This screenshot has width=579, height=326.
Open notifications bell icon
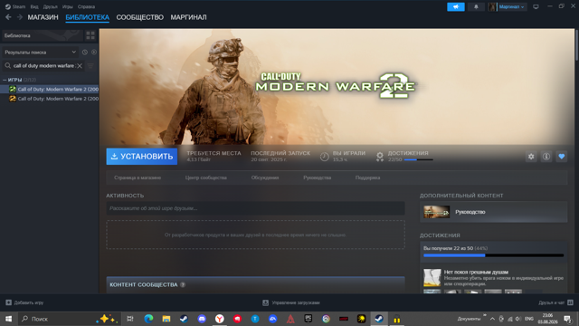[x=476, y=6]
